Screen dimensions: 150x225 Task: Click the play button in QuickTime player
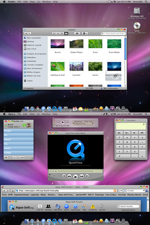click(75, 177)
